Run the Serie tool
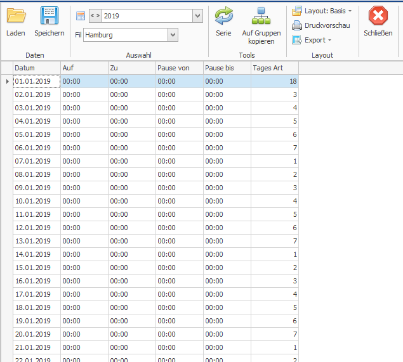403x362 pixels. tap(223, 16)
